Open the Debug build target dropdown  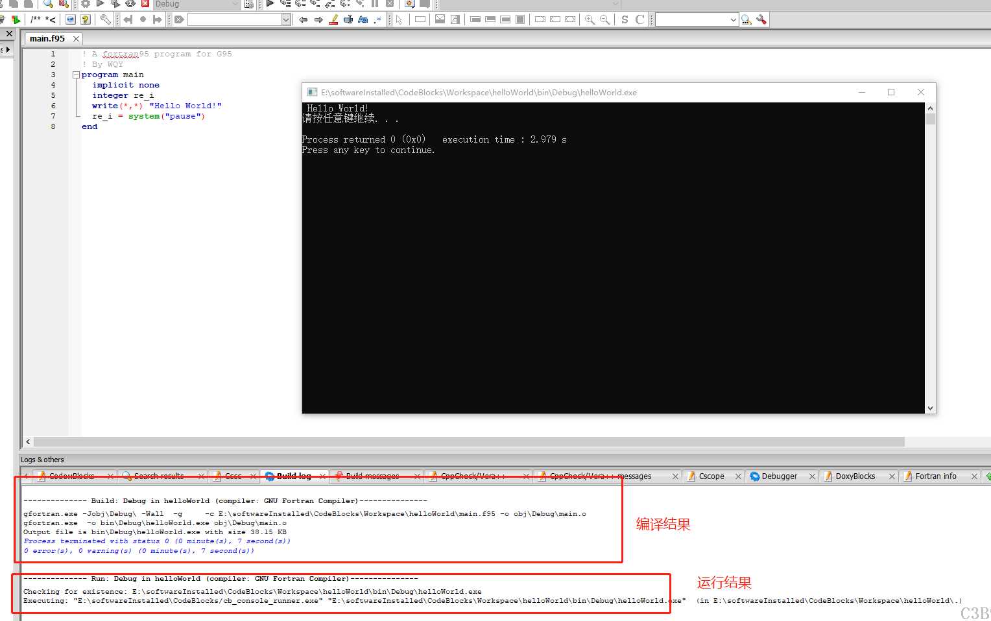[197, 4]
